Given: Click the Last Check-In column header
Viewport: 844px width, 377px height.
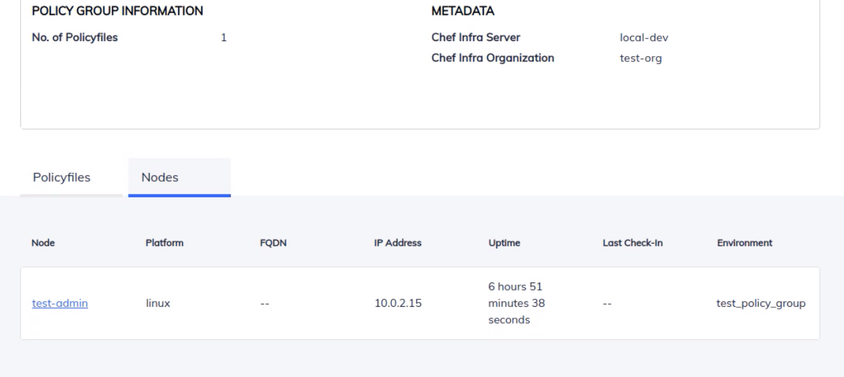Looking at the screenshot, I should tap(632, 243).
